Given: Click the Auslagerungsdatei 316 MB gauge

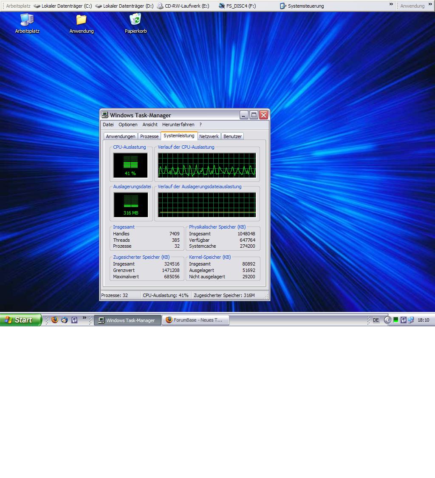Looking at the screenshot, I should click(130, 204).
